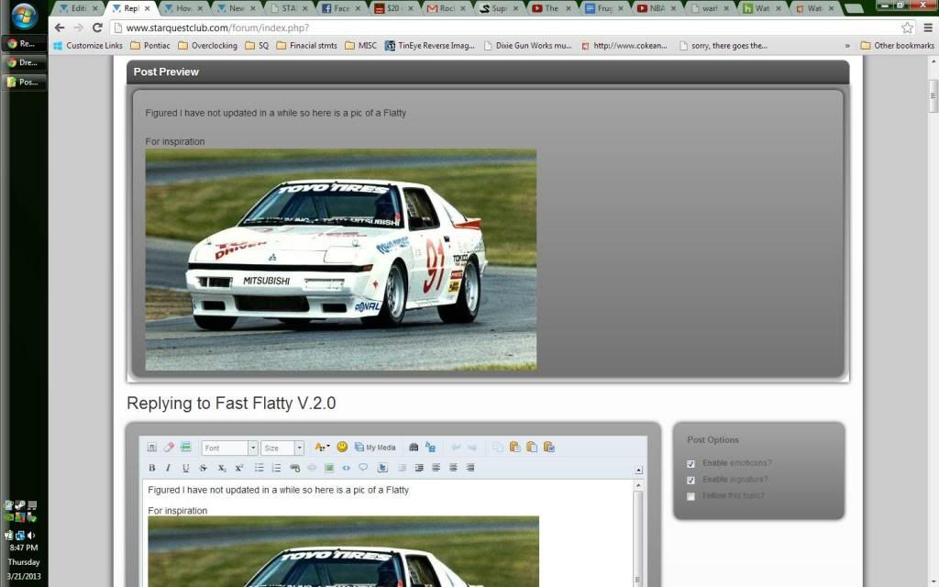Remove formatting with the eraser icon
This screenshot has width=939, height=587.
pos(169,448)
